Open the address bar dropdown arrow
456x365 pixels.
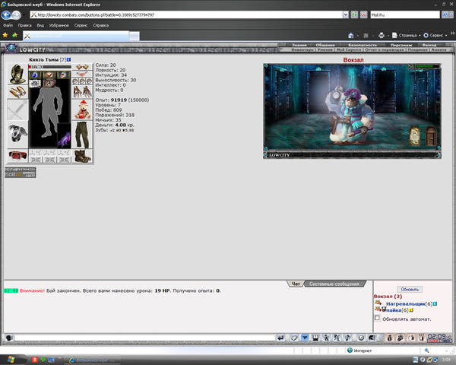pos(346,14)
